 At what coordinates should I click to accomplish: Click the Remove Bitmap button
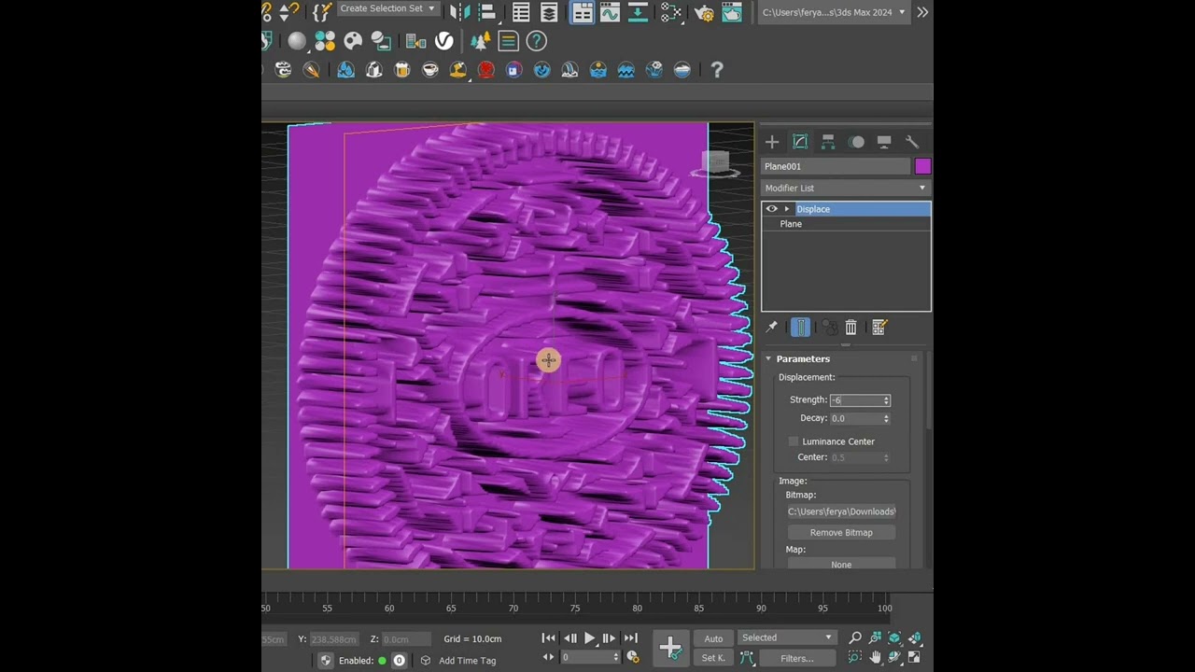(841, 533)
